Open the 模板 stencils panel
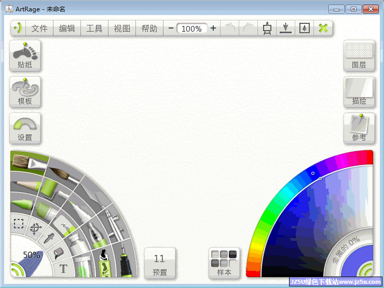 25,92
